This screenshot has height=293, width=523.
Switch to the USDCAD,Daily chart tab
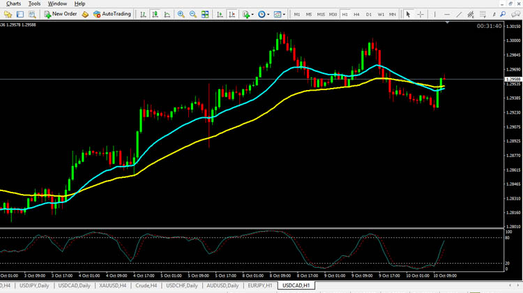[x=74, y=285]
